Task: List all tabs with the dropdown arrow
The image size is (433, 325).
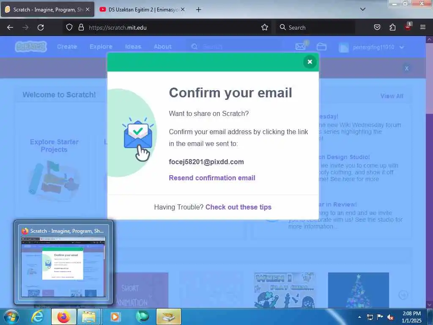Action: pos(363,9)
